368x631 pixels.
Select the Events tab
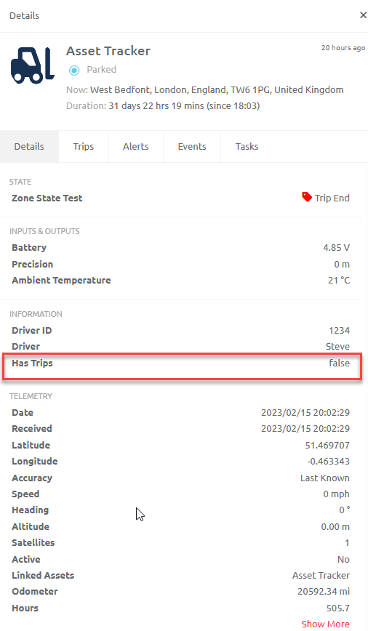[x=192, y=147]
